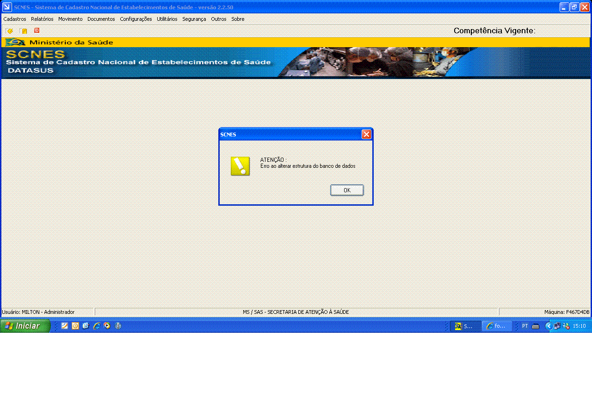Open the Utilitários menu

pos(167,19)
